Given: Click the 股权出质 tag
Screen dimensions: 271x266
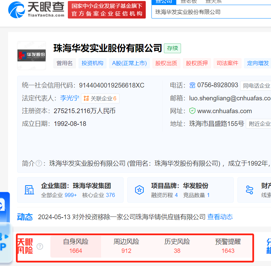Looking at the screenshot, I should [x=166, y=63].
